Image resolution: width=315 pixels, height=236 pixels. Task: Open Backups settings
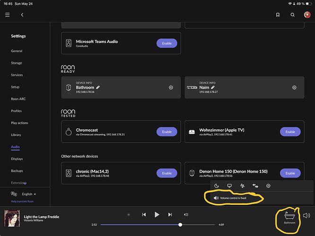point(17,171)
